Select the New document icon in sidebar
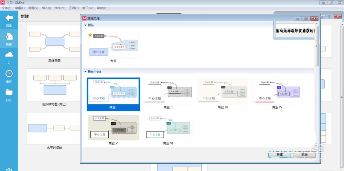The width and height of the screenshot is (344, 171). coord(9,36)
